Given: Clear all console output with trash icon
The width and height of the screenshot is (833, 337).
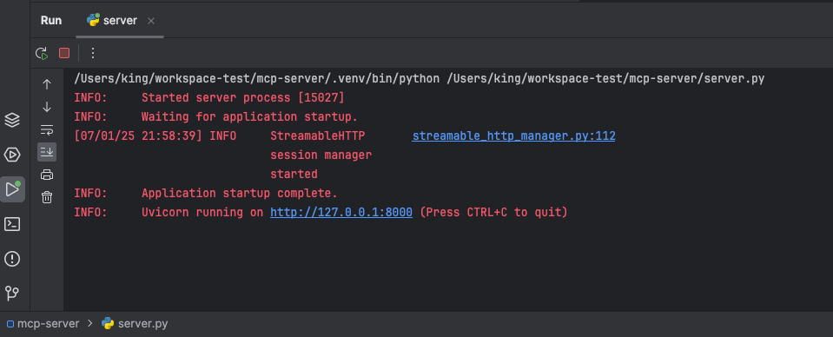Looking at the screenshot, I should point(47,197).
